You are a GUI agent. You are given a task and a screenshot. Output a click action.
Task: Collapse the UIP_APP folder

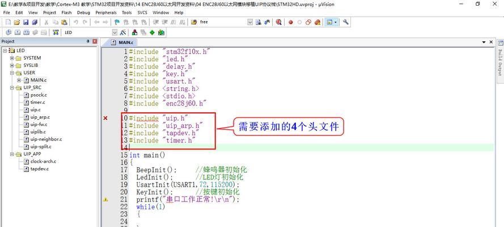[12, 154]
